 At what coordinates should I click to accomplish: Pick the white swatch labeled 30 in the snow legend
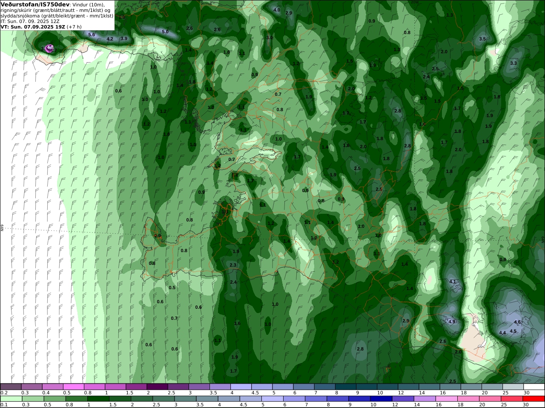click(534, 387)
